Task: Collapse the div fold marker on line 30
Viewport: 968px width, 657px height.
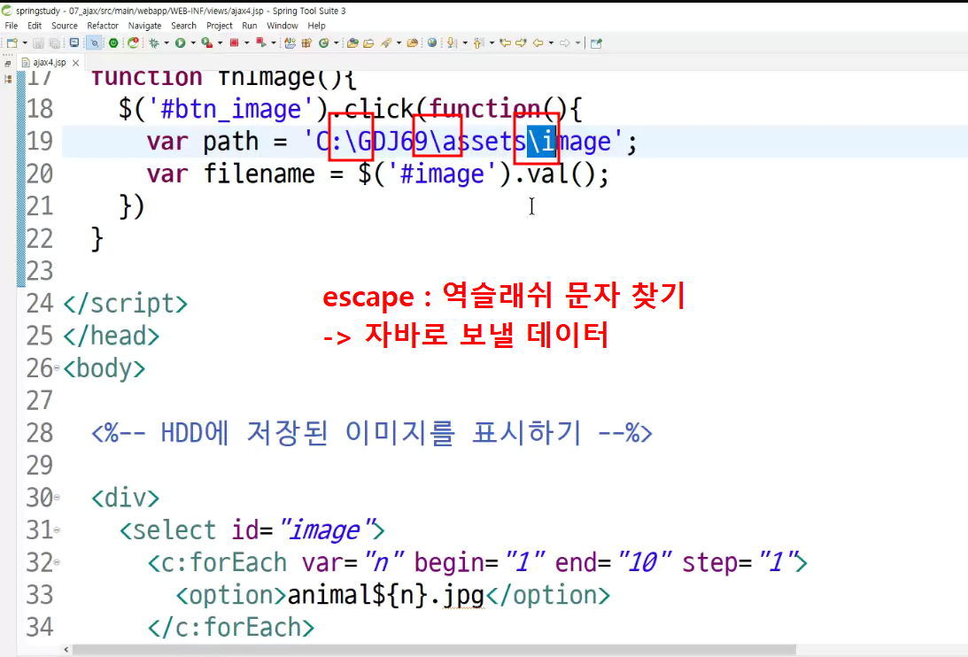Action: point(57,497)
